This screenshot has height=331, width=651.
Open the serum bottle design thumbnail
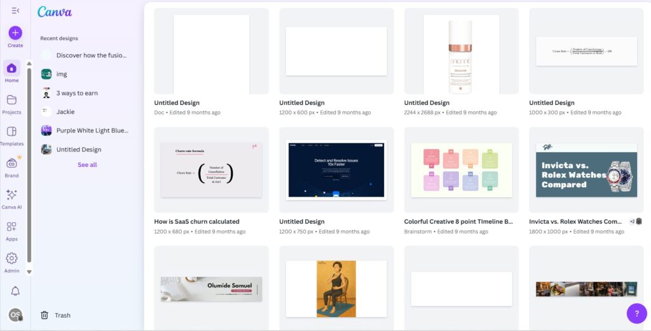(462, 51)
